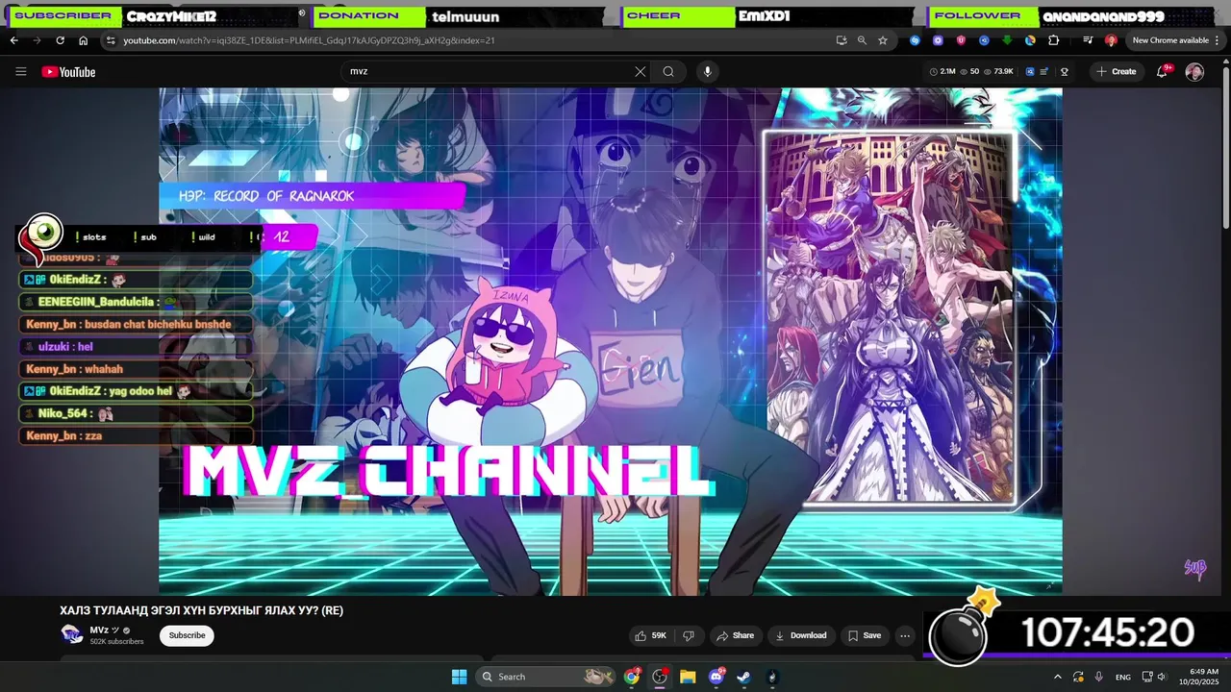Screen dimensions: 1231x692
Task: Subscribe to the MVz channel
Action: 187,635
